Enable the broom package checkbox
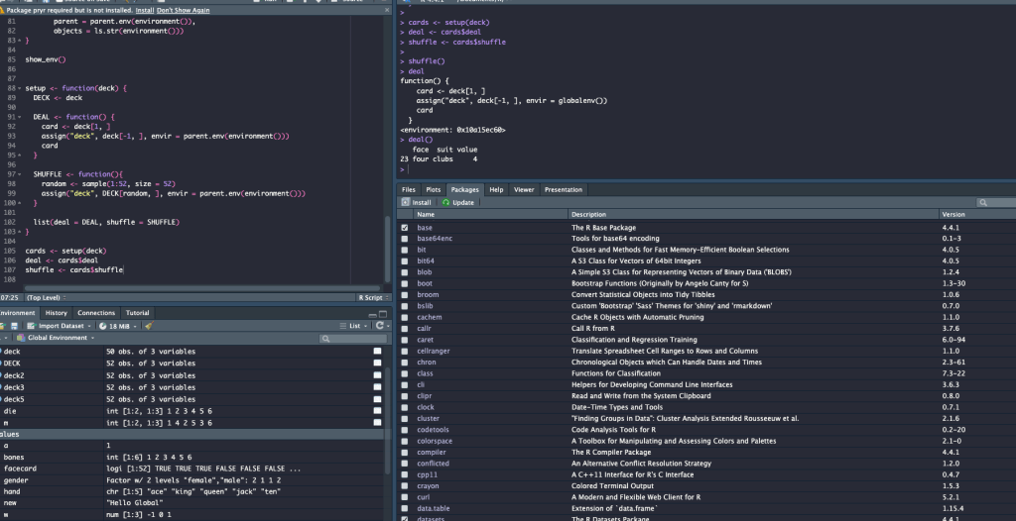Screen dimensions: 1016x521 coord(404,295)
